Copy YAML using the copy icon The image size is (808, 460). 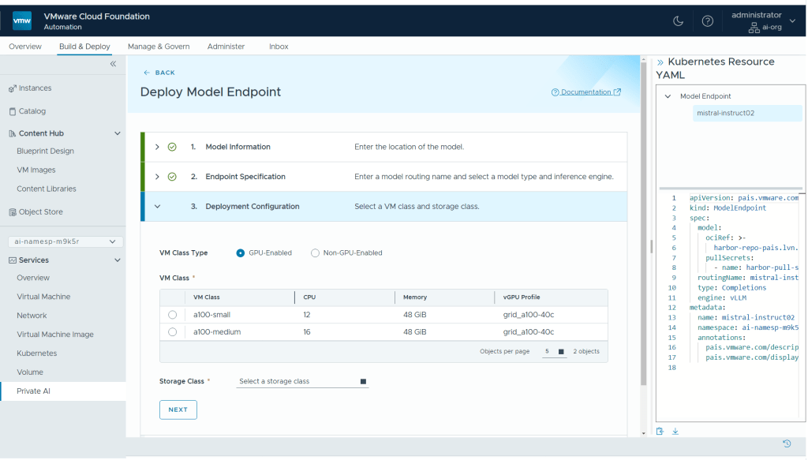pos(660,432)
